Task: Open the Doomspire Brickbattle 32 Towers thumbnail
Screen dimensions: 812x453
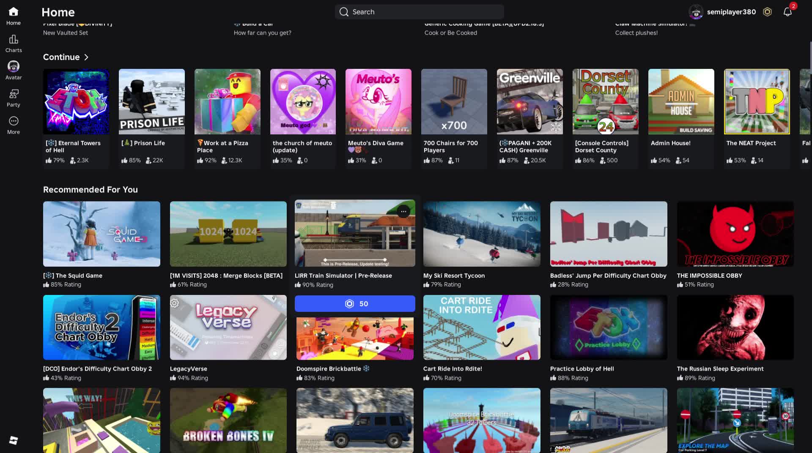Action: [482, 420]
